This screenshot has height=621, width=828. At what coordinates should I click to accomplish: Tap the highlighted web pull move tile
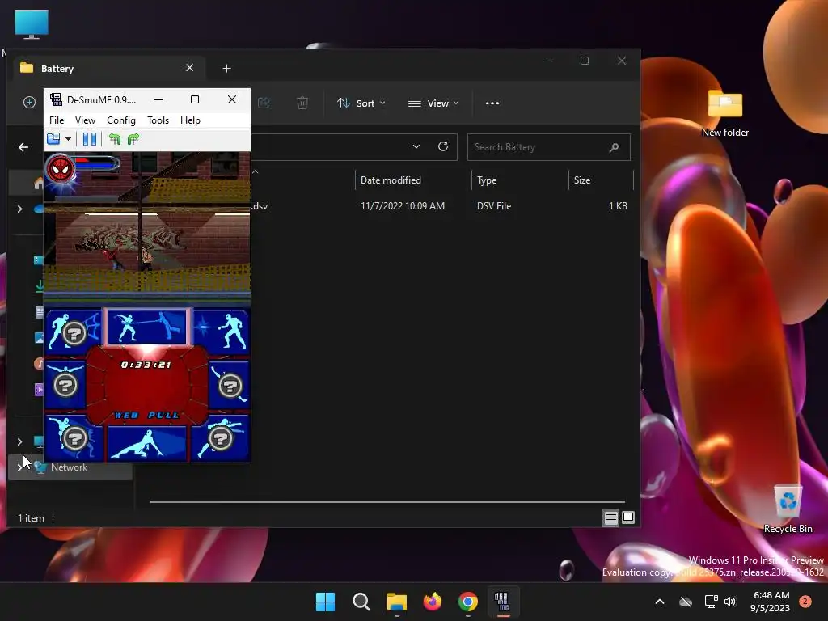point(147,327)
